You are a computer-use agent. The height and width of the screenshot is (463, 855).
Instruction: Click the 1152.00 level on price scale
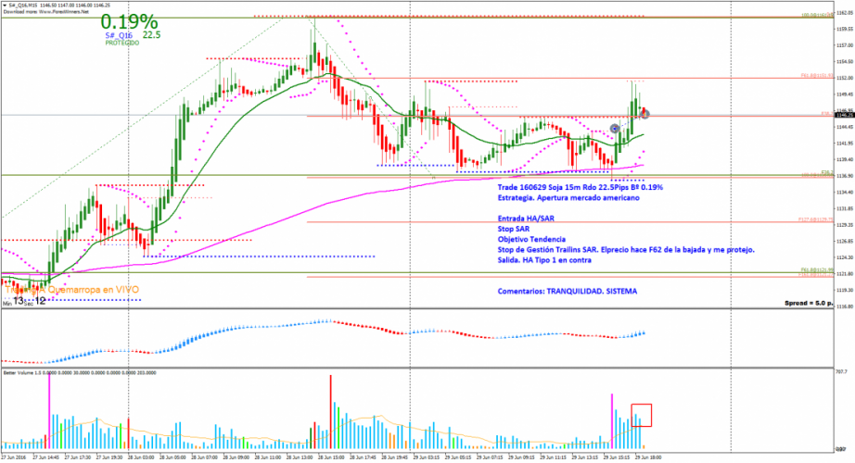pyautogui.click(x=839, y=78)
